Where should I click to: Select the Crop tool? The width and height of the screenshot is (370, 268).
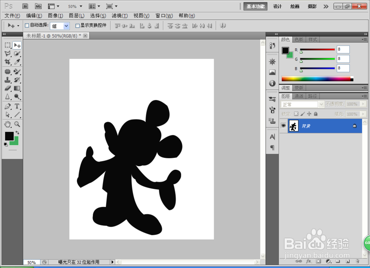(x=7, y=62)
